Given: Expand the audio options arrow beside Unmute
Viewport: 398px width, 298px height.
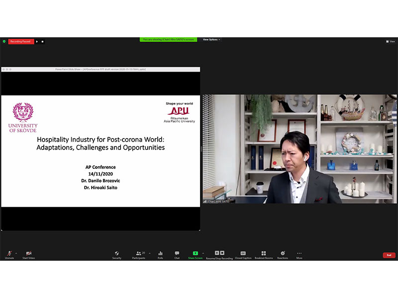Looking at the screenshot, I should [x=16, y=253].
